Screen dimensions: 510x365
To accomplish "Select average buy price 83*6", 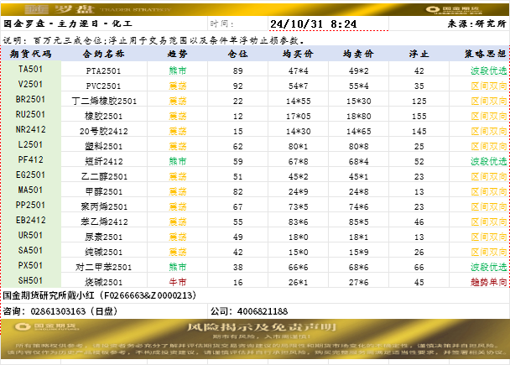I will pyautogui.click(x=299, y=222).
